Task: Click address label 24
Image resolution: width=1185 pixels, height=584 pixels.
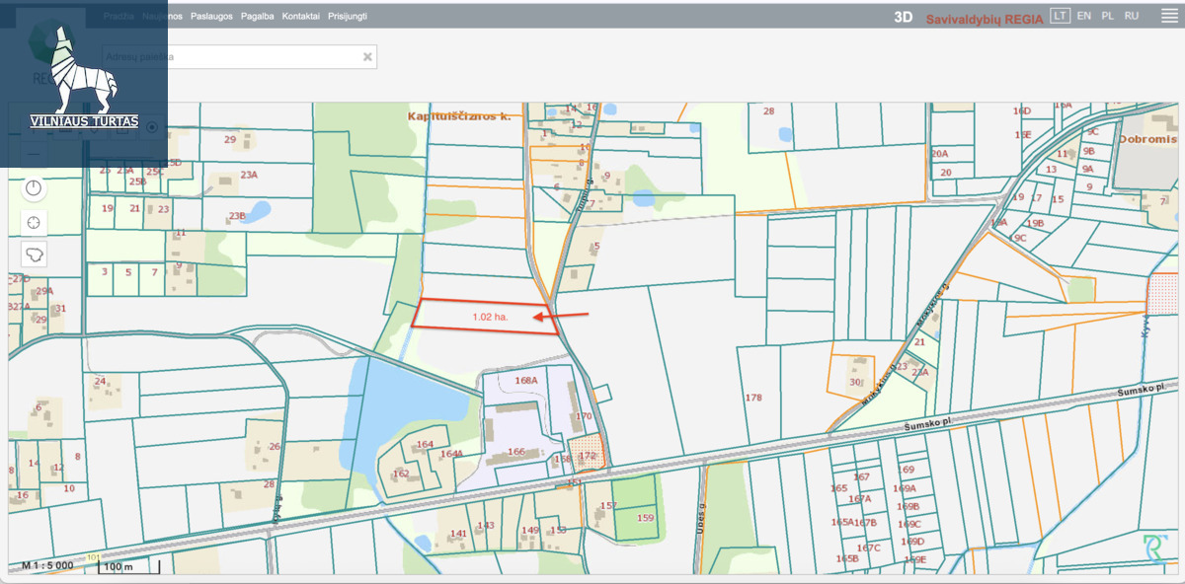Action: pyautogui.click(x=100, y=381)
